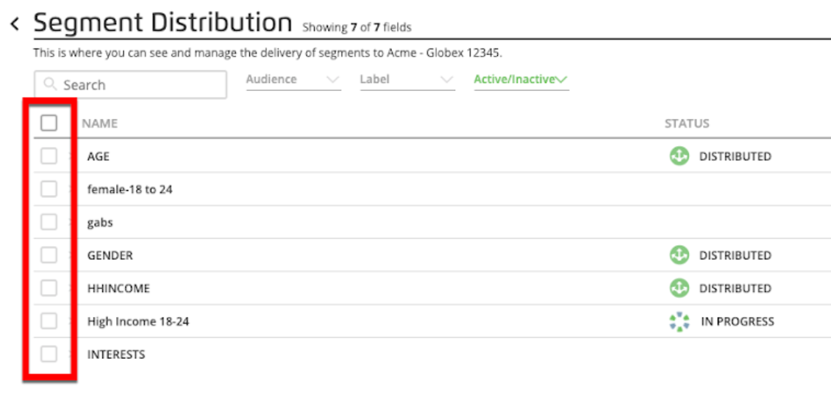Tick the gabs segment checkbox
Image resolution: width=831 pixels, height=408 pixels.
click(x=49, y=222)
